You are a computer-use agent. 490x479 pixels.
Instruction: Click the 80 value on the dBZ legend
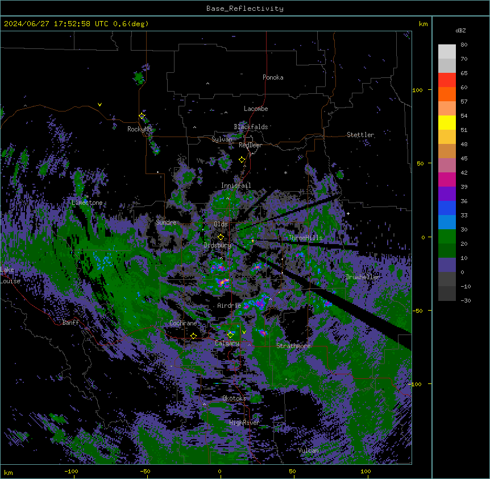464,45
